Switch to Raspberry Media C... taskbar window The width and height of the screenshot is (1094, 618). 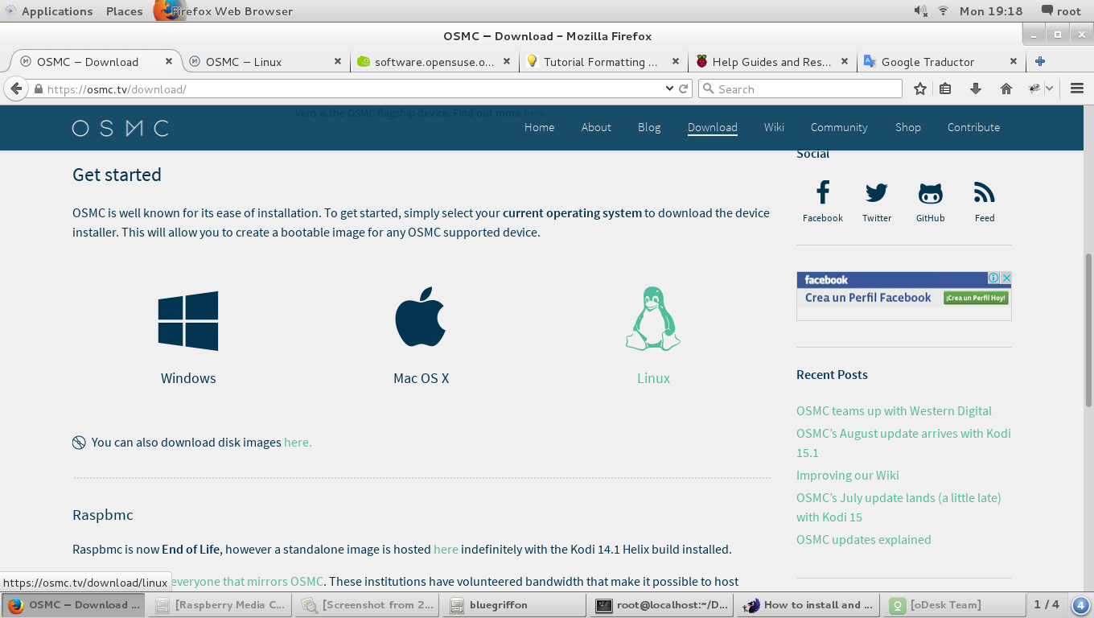point(221,605)
